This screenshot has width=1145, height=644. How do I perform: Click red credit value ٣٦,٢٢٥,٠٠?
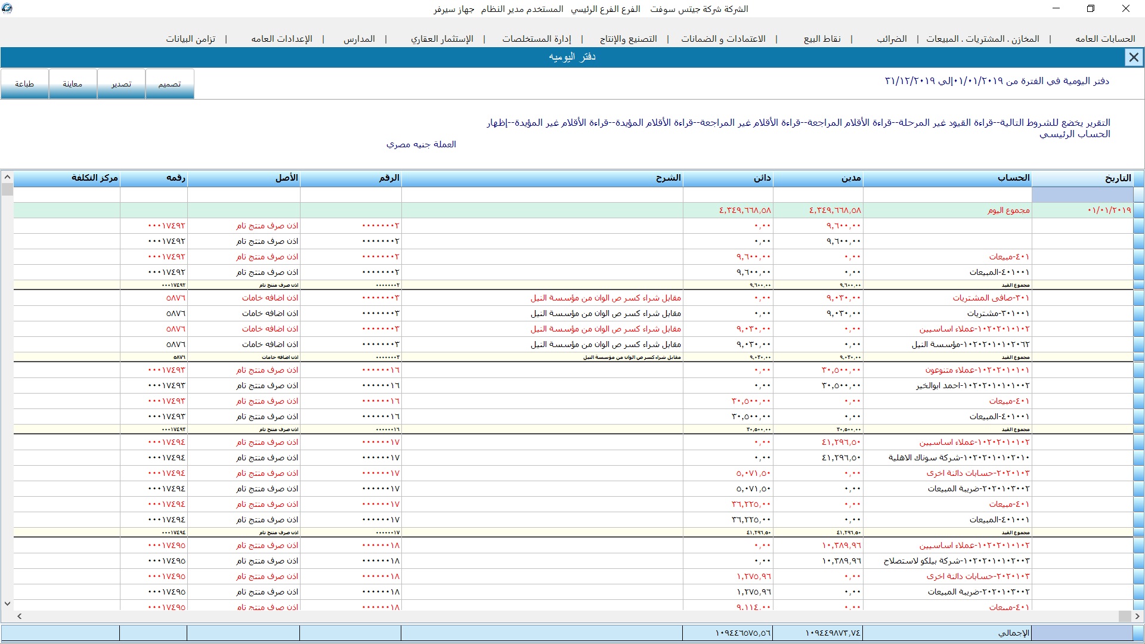click(x=751, y=504)
